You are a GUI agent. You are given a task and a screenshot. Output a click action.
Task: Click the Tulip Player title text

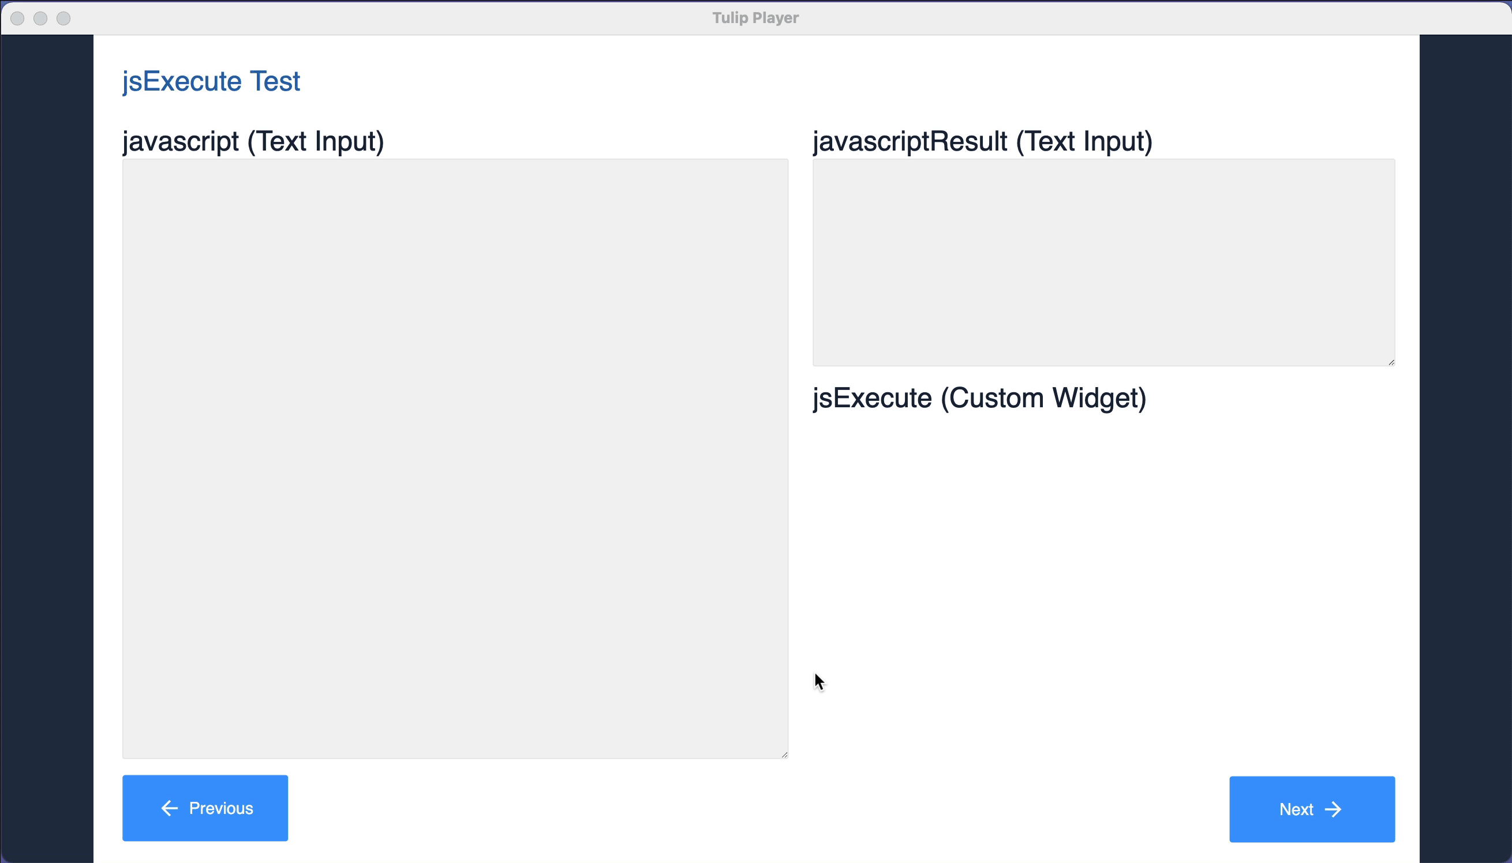[x=755, y=18]
